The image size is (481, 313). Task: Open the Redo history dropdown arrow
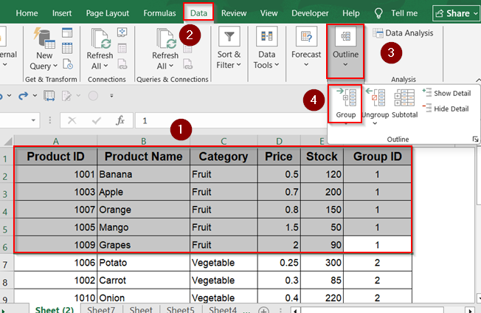pos(35,96)
